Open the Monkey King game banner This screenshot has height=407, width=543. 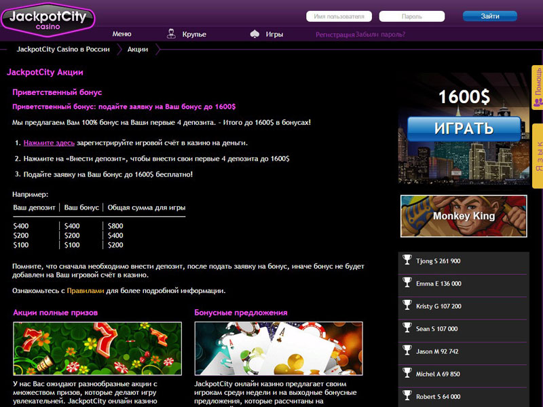click(x=464, y=216)
